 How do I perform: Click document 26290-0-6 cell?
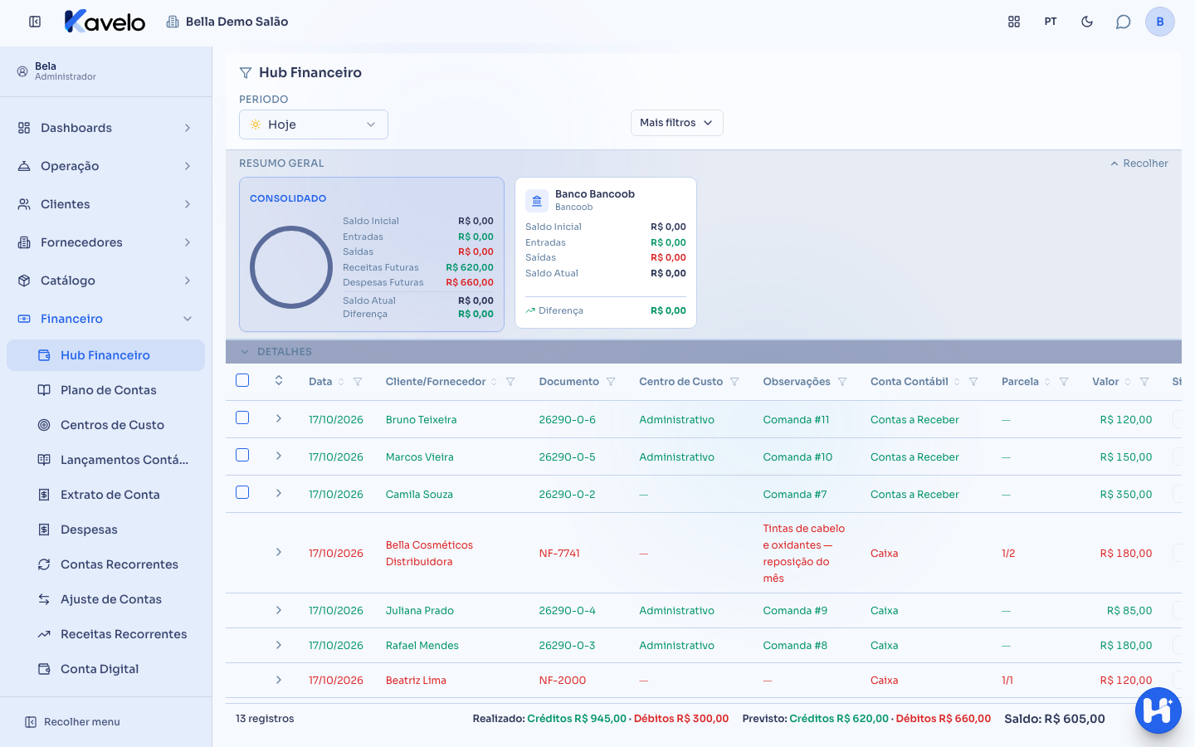(568, 420)
